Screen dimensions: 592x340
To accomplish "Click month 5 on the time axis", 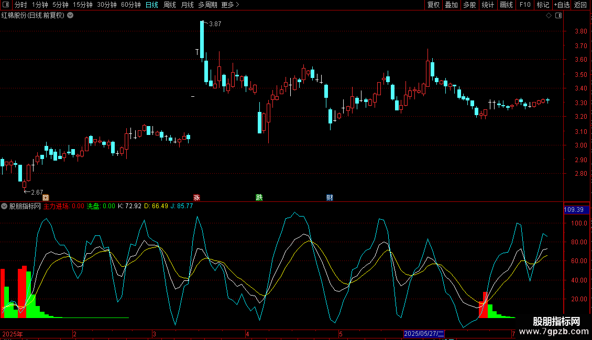I will coord(341,334).
